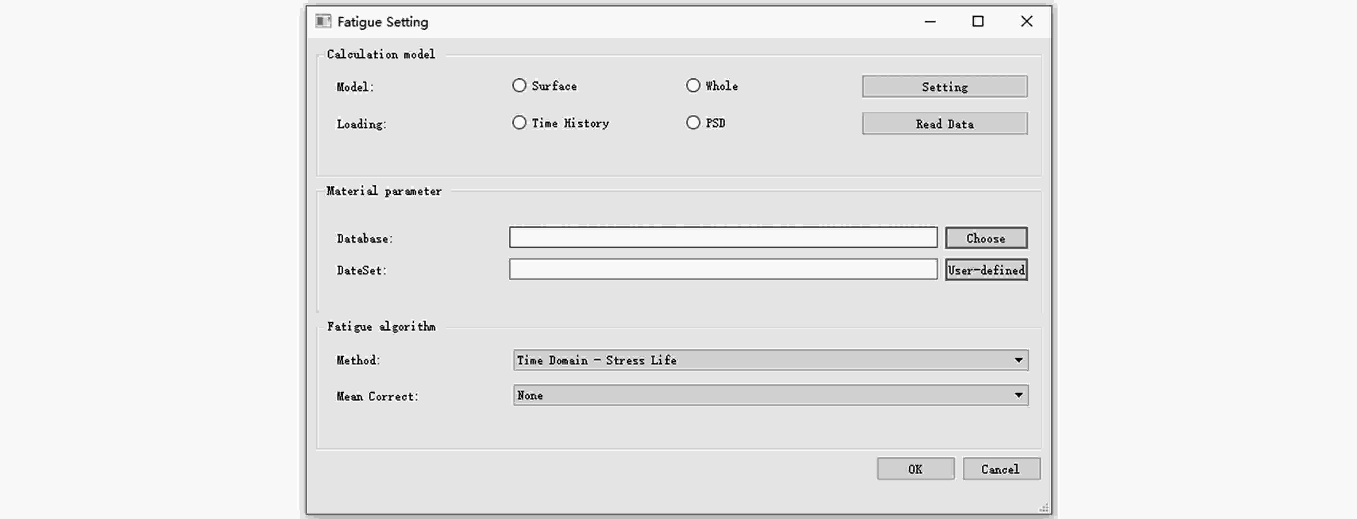Click inside the DateSet input field
1357x519 pixels.
[x=723, y=270]
